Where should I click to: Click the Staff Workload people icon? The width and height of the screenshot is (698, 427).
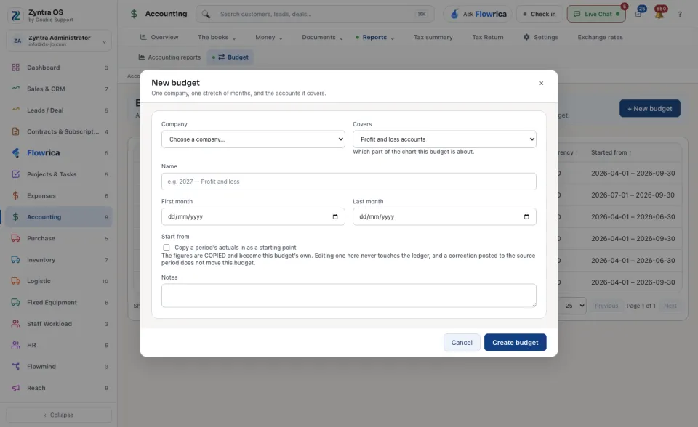[x=15, y=323]
